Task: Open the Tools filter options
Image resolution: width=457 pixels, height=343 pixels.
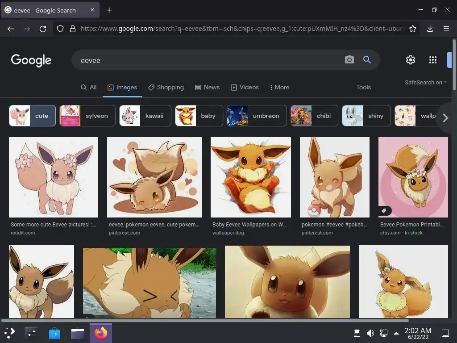Action: click(x=363, y=87)
